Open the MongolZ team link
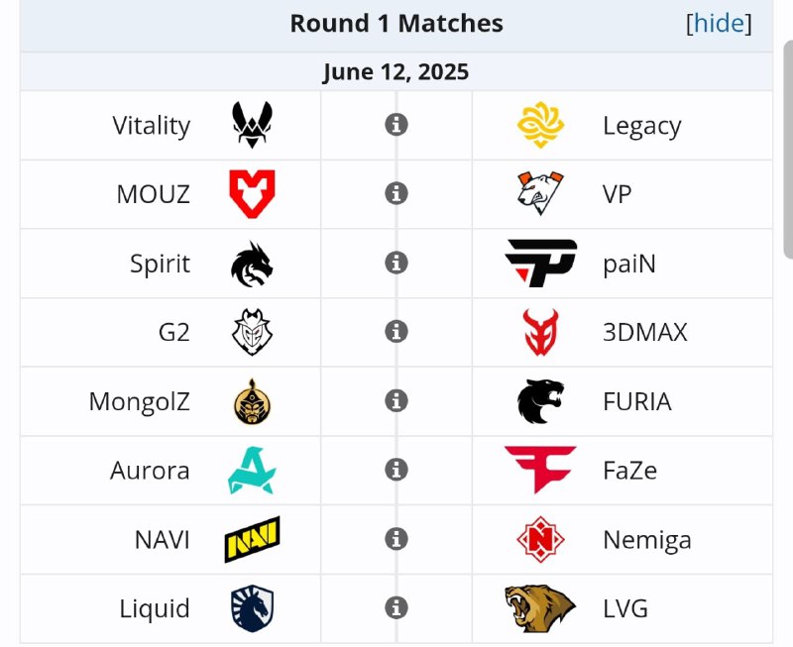 (x=139, y=401)
